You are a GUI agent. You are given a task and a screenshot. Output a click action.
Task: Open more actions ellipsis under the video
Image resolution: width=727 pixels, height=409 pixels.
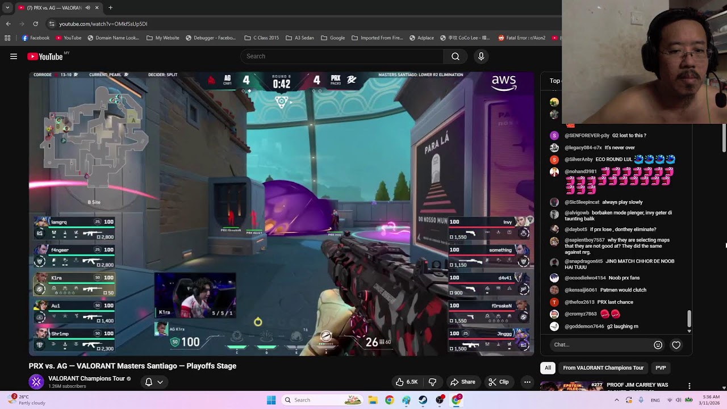527,382
